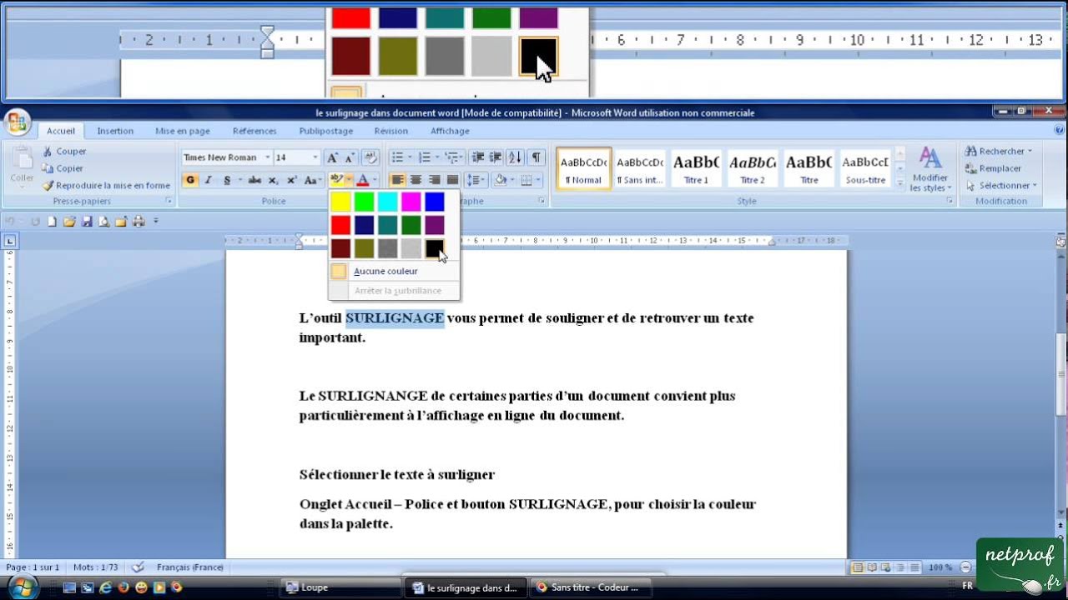Align text left

pos(397,180)
